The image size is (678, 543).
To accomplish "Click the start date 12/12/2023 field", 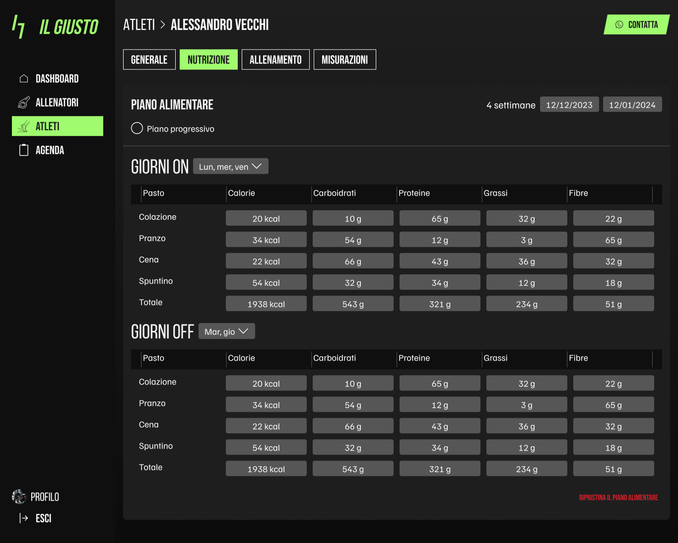I will click(569, 104).
